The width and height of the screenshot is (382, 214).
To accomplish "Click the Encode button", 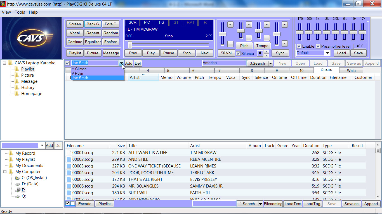I will (x=85, y=204).
